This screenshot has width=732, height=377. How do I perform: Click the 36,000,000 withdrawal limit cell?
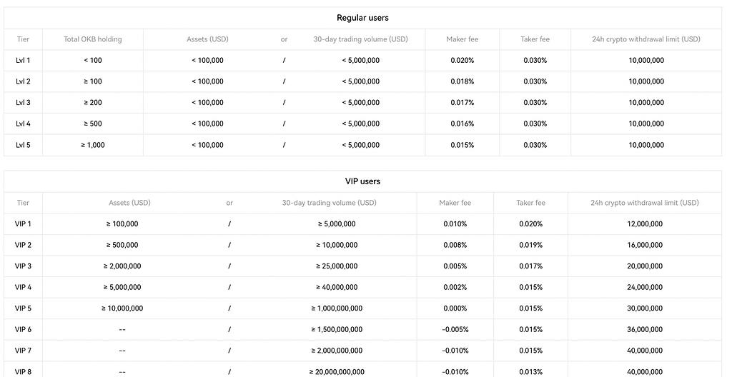click(x=644, y=329)
